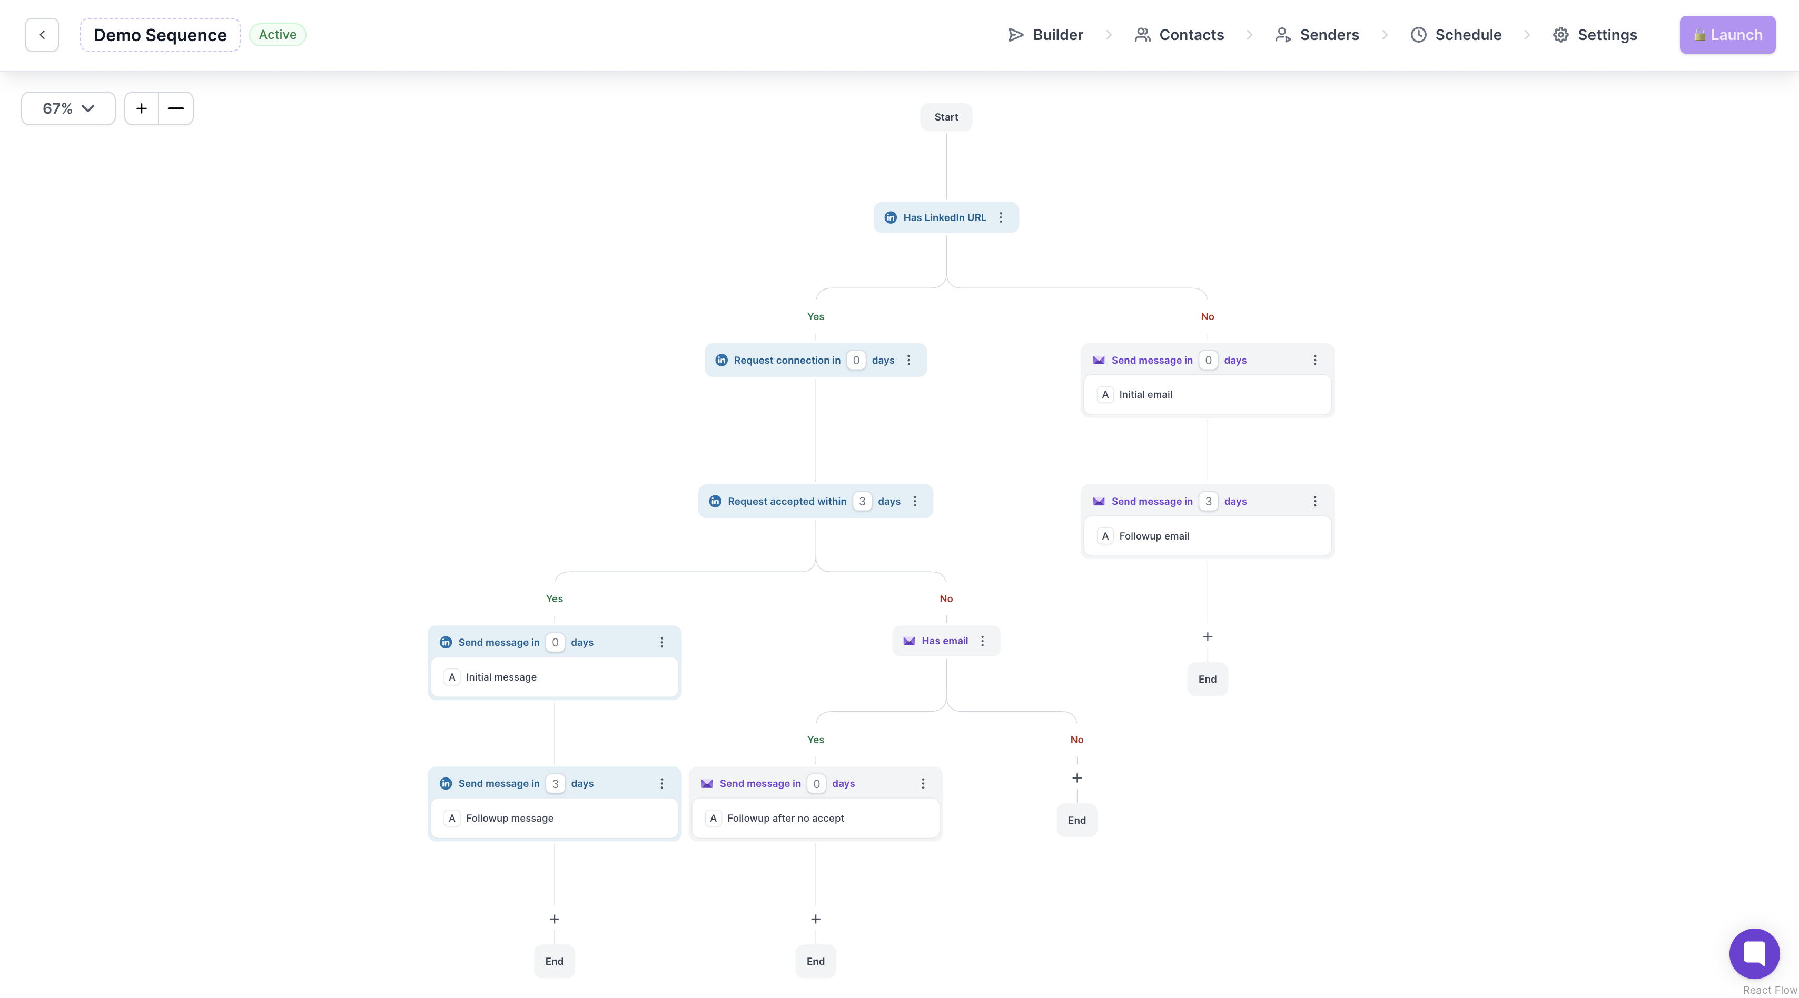Open the Contacts step
Viewport: 1799px width, 998px height.
pos(1179,35)
